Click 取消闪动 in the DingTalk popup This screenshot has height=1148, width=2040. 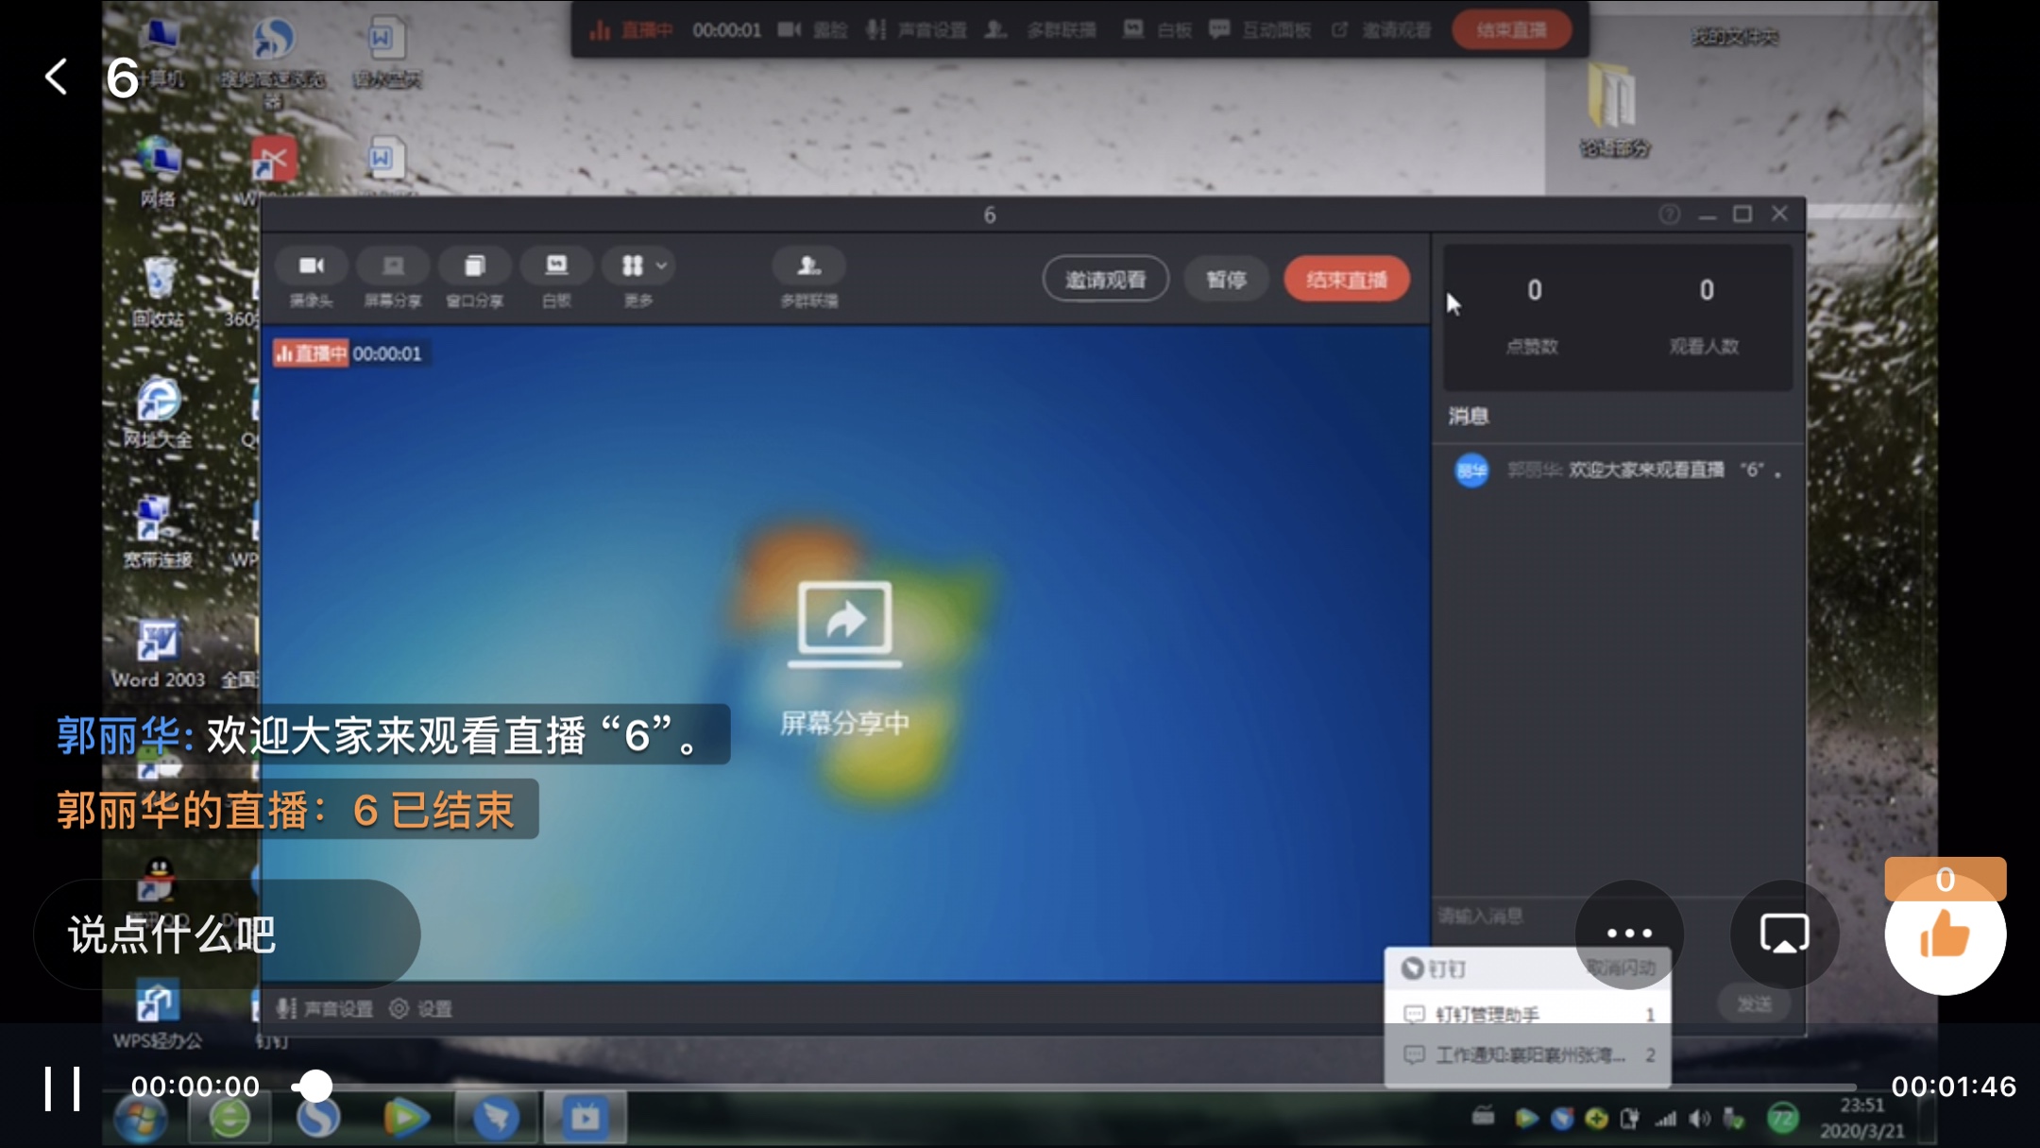[1621, 968]
